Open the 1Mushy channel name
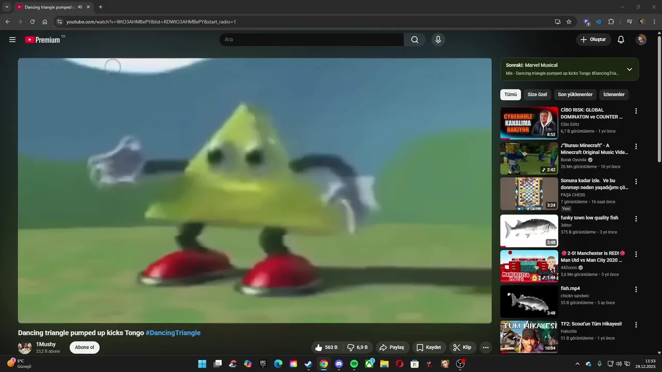Viewport: 662px width, 372px height. click(x=46, y=344)
